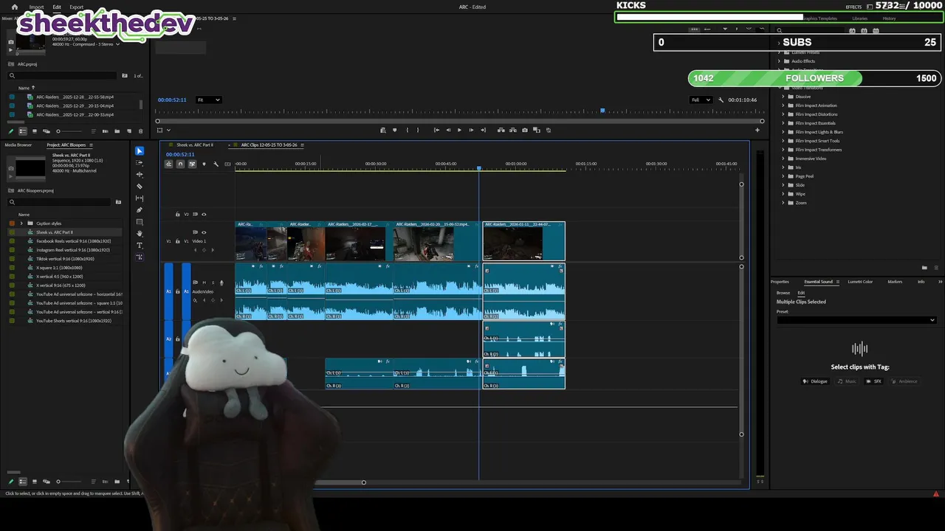Toggle lock on Video 1 track

pyautogui.click(x=177, y=241)
